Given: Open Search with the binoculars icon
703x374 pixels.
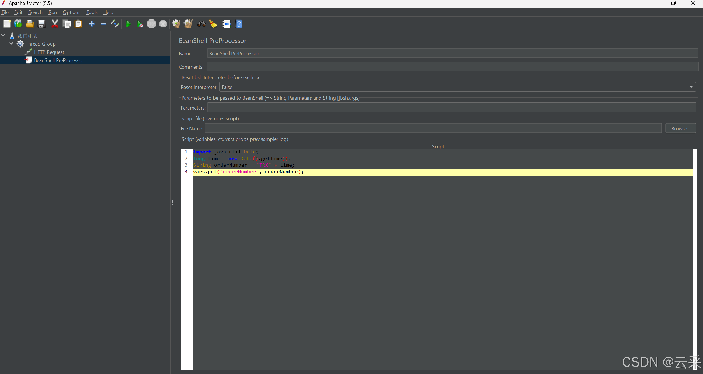Looking at the screenshot, I should [202, 24].
